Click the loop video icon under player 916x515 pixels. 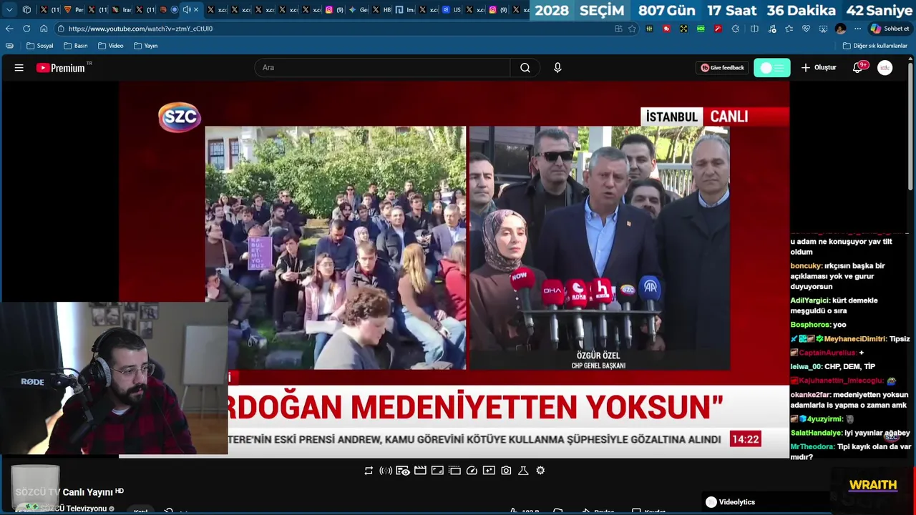click(x=369, y=471)
